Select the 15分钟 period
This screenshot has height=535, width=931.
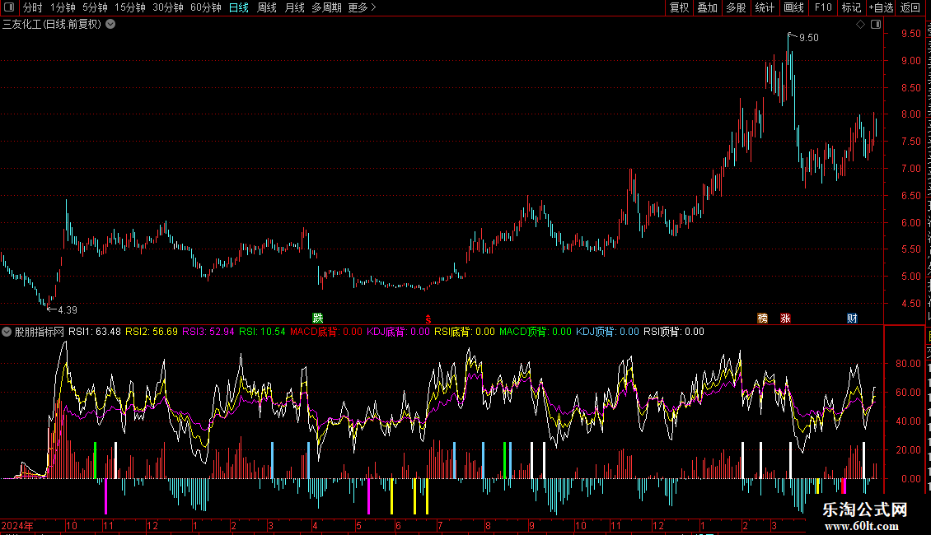point(130,7)
